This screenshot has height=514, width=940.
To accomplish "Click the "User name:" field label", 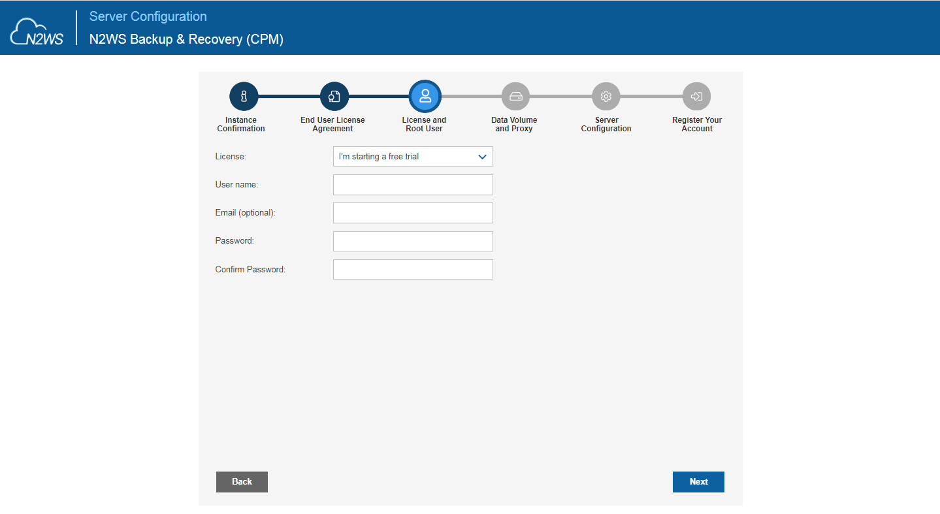I will pyautogui.click(x=236, y=185).
